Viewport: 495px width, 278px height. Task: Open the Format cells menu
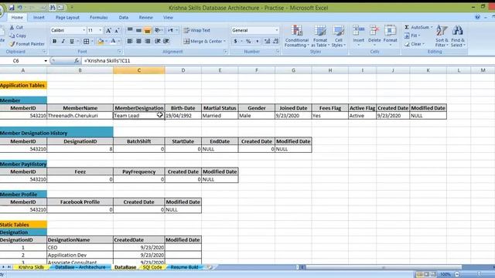coord(390,36)
